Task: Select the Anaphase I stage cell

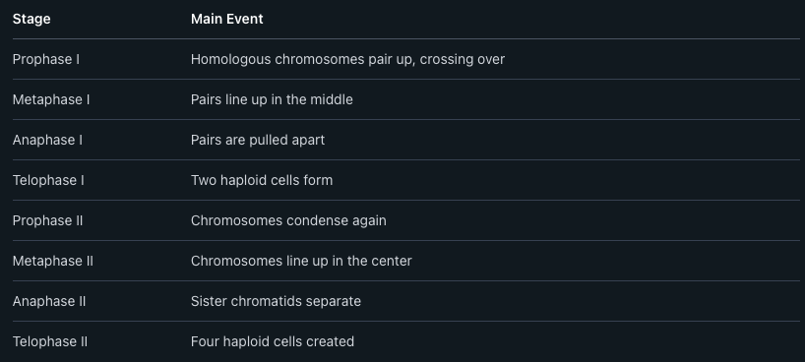Action: tap(47, 141)
